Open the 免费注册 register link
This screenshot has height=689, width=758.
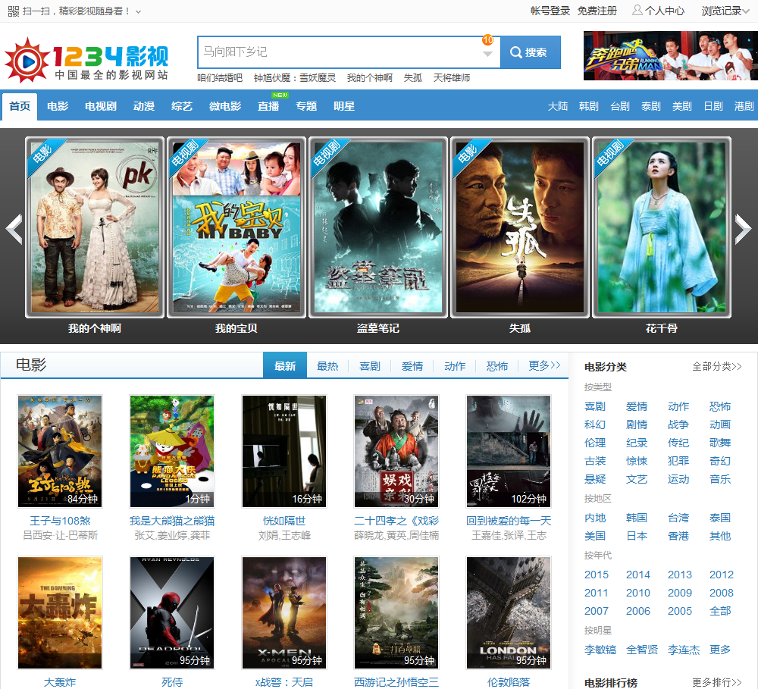click(597, 11)
